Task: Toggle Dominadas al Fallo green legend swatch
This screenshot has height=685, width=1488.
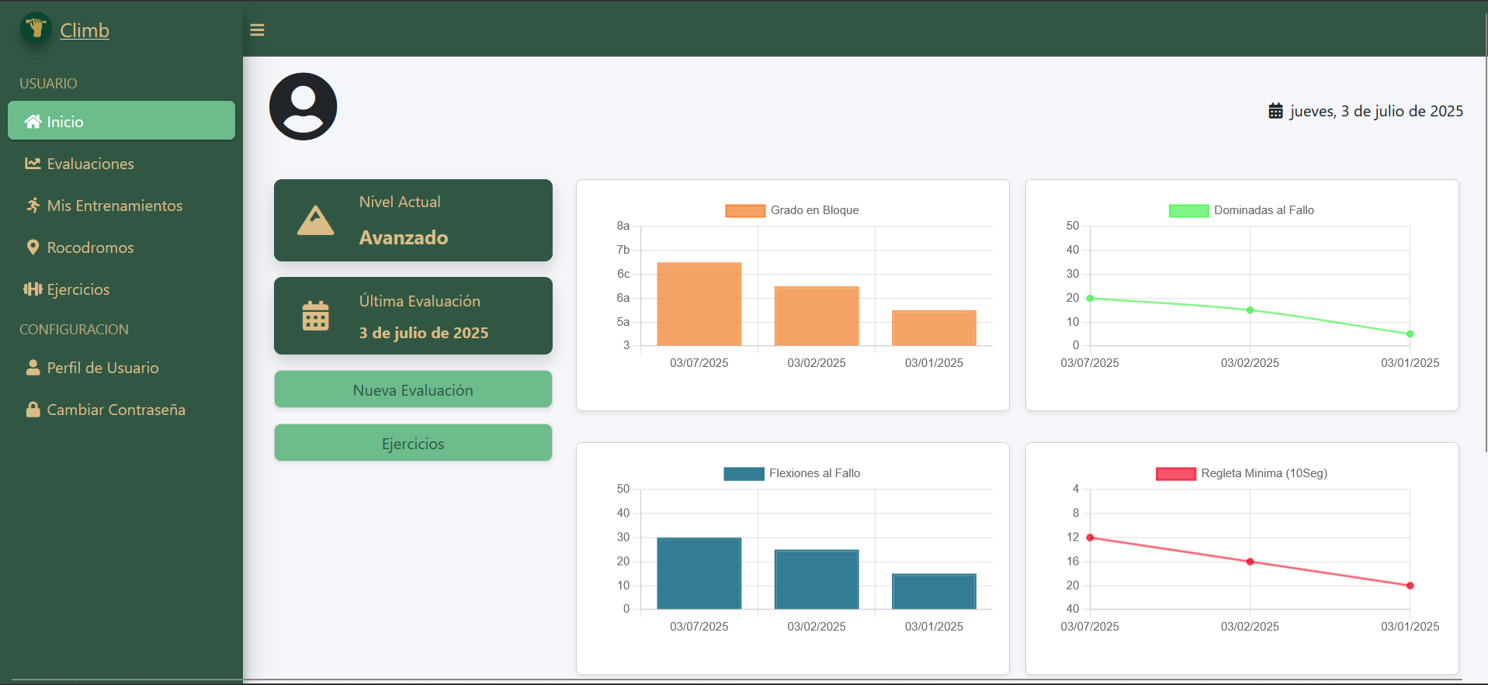Action: point(1188,210)
